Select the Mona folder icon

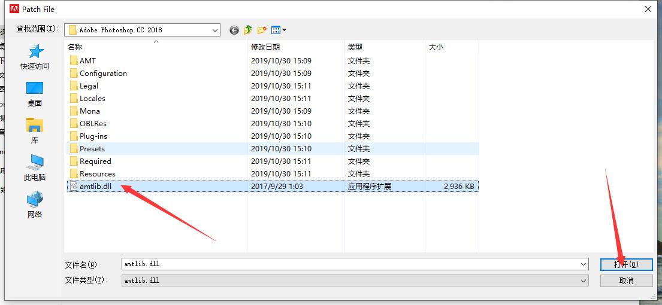click(74, 111)
